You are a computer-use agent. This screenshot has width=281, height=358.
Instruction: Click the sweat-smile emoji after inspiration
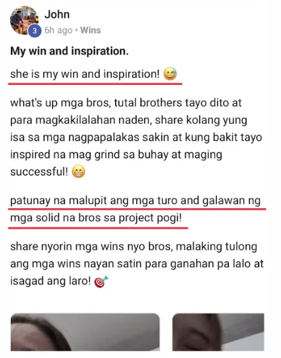(x=170, y=74)
